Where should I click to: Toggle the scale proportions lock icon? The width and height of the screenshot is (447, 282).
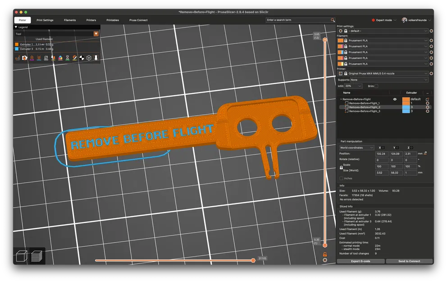coord(342,167)
